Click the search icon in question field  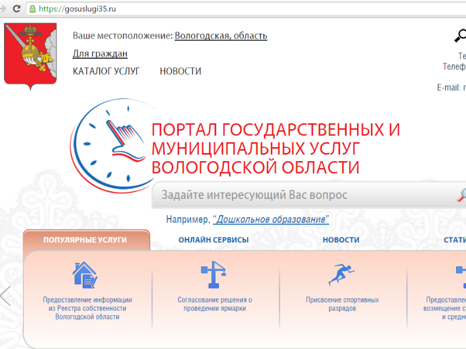coord(460,195)
